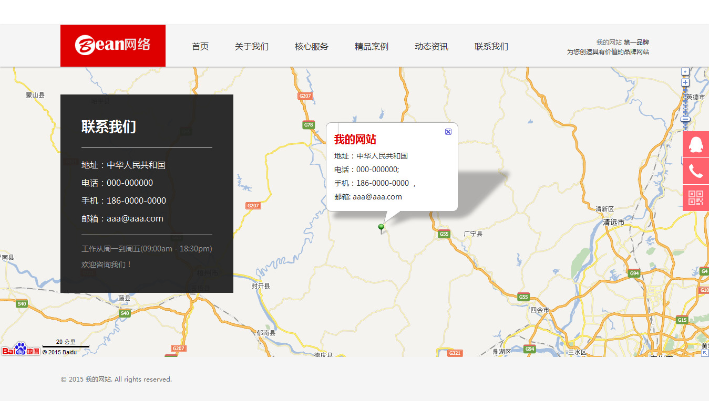Click the 我的网站 footer copyright link

98,379
